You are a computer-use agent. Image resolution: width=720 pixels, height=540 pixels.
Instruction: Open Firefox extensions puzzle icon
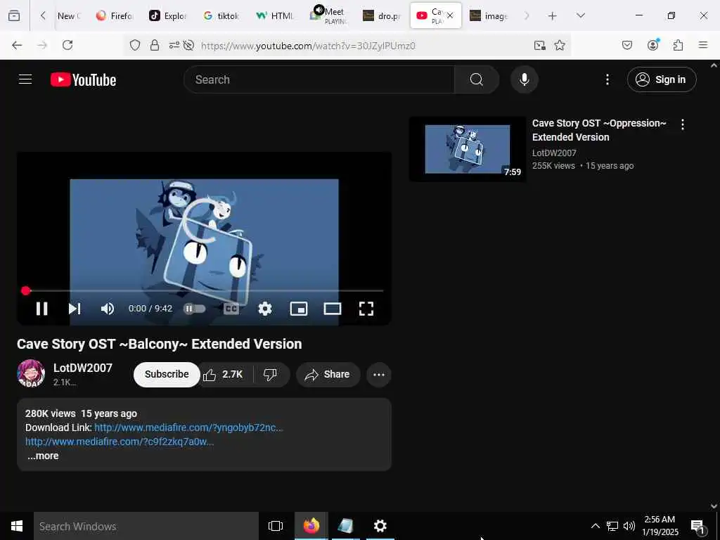678,45
